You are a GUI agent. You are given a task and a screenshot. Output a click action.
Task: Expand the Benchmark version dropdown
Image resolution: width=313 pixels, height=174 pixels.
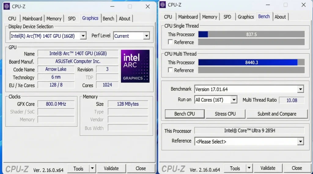[x=300, y=89]
